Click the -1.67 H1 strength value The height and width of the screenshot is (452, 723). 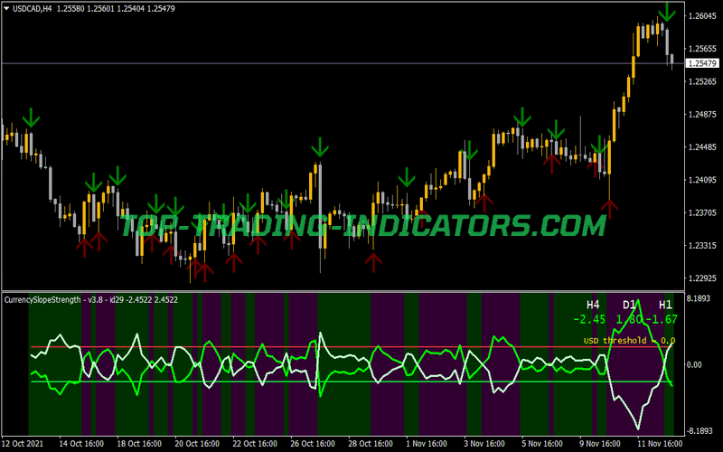coord(662,319)
